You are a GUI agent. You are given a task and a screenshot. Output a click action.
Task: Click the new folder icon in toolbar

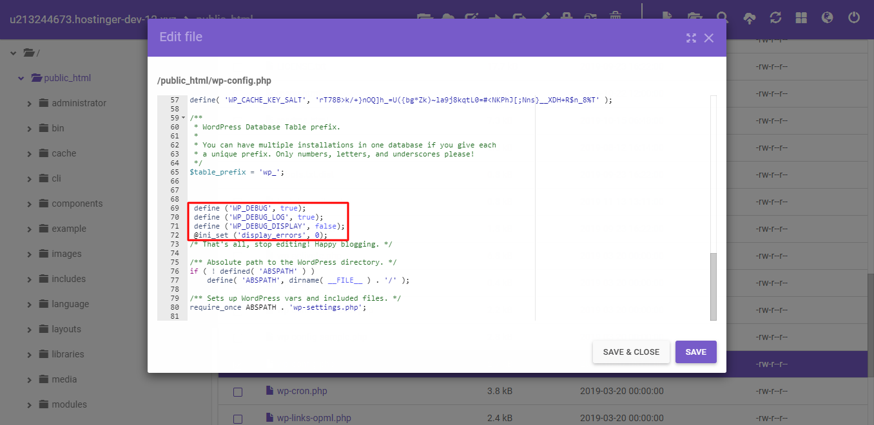tap(695, 18)
